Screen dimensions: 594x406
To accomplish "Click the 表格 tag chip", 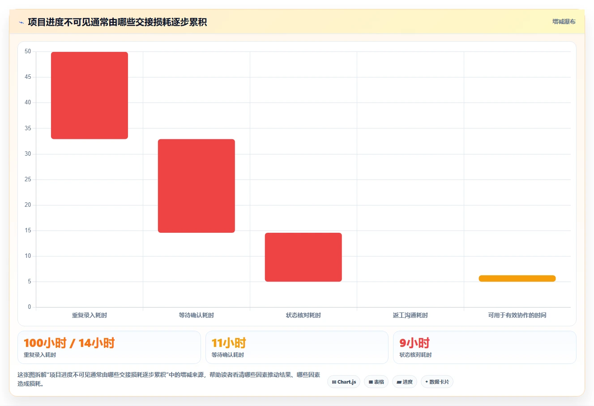I will [376, 382].
